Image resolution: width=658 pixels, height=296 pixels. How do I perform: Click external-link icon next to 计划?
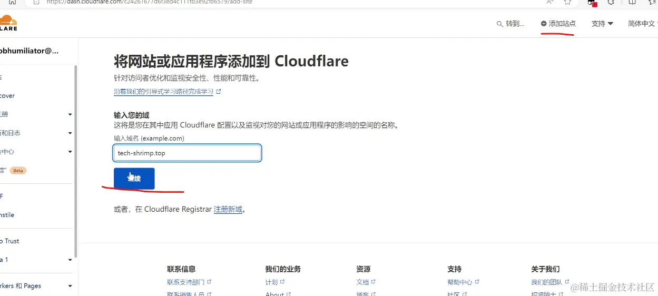283,282
